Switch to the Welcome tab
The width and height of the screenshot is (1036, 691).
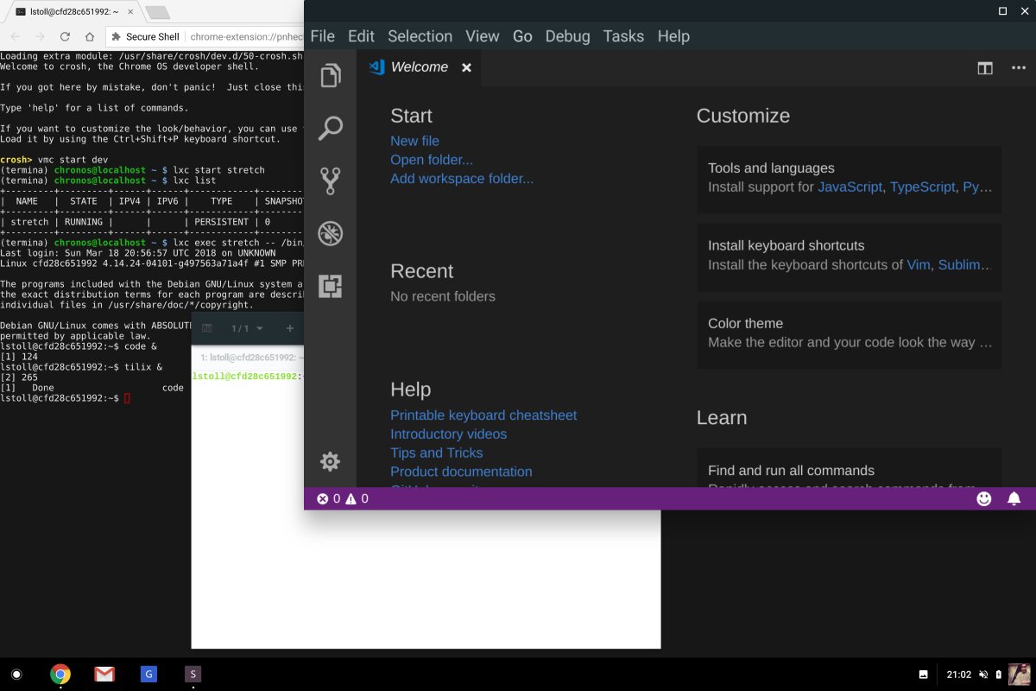point(420,67)
